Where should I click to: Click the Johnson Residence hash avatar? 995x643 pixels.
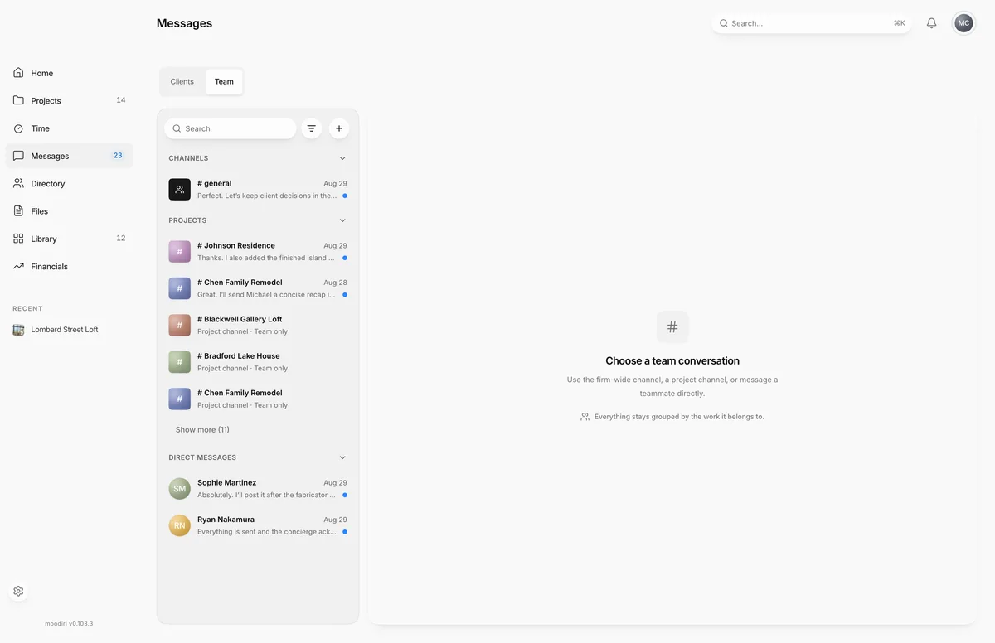pos(180,252)
